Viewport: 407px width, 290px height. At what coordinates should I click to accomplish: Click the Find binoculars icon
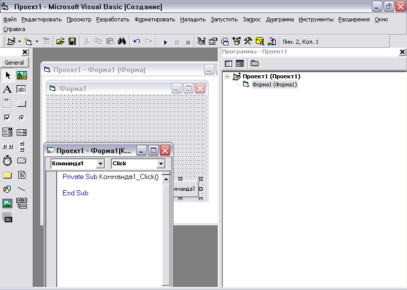pyautogui.click(x=122, y=41)
